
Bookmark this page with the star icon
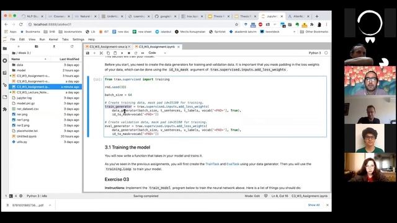tap(237, 24)
